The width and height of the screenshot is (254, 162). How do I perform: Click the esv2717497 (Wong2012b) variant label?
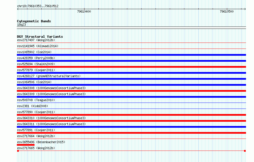pos(36,40)
